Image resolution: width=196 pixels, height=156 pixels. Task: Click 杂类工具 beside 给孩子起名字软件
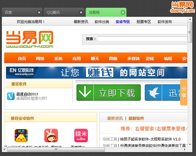click(110, 139)
